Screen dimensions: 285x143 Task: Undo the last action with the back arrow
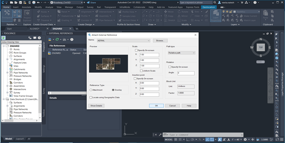[x=38, y=3]
